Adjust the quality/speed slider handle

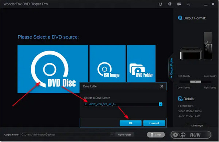(x=196, y=82)
